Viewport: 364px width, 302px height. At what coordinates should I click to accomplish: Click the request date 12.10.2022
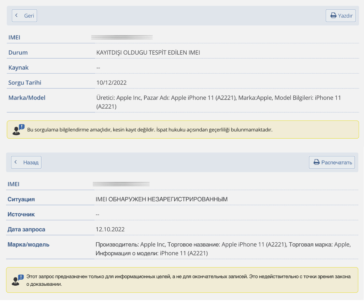[x=110, y=230]
